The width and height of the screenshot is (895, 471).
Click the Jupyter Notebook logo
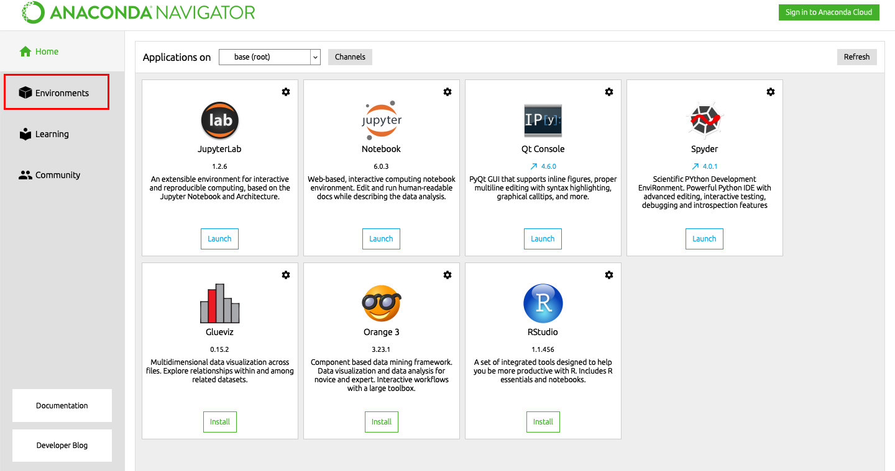coord(382,120)
